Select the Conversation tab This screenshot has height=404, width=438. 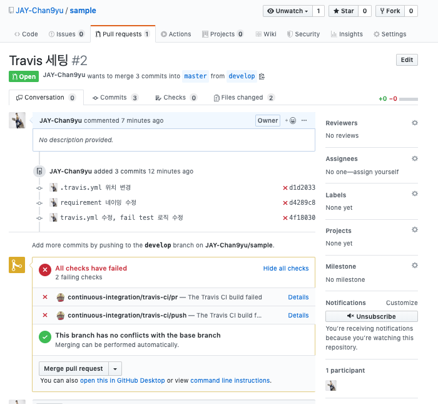click(x=46, y=98)
